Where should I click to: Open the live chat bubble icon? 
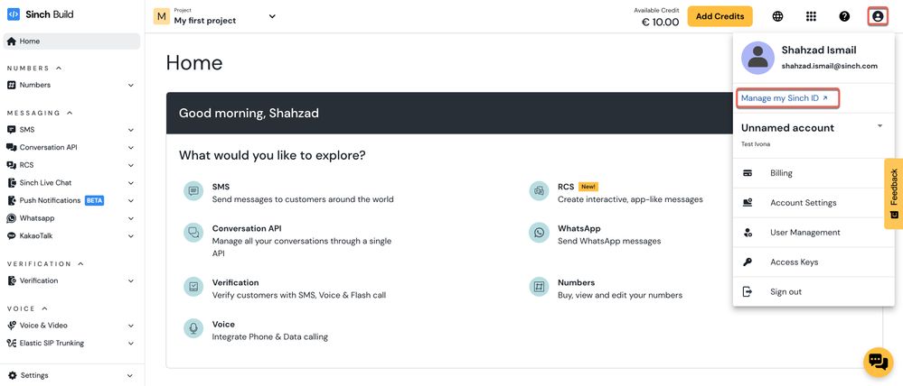coord(878,362)
